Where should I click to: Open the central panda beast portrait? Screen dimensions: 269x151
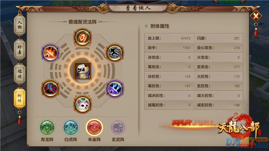82,71
